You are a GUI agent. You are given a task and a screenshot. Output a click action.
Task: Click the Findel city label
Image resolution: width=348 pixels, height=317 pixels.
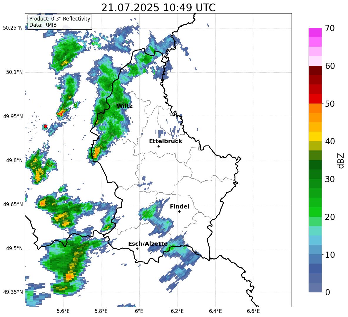180,206
